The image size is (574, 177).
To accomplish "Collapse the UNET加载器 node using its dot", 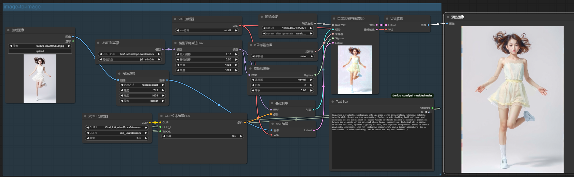I will coord(98,43).
